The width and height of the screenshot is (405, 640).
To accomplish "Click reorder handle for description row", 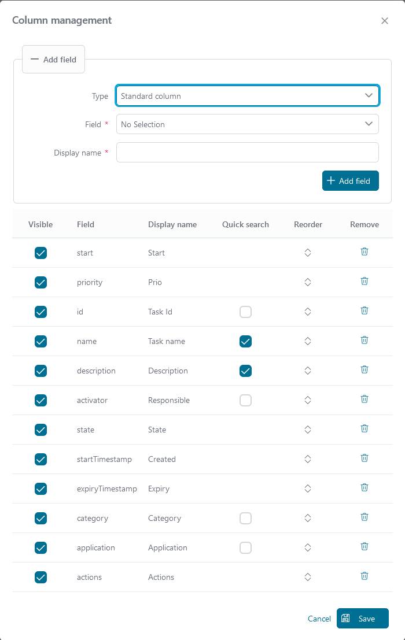I will pos(308,371).
